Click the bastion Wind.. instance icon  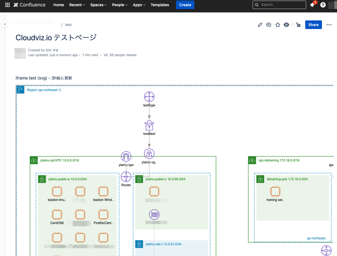coord(103,192)
